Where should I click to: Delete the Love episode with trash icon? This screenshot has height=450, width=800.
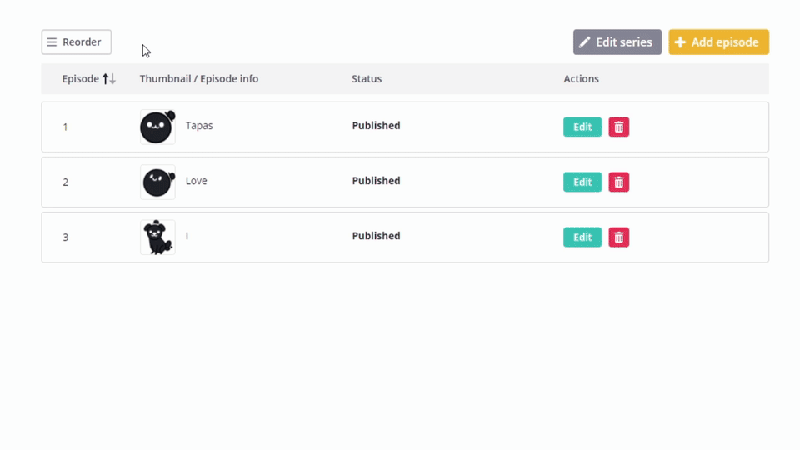619,182
